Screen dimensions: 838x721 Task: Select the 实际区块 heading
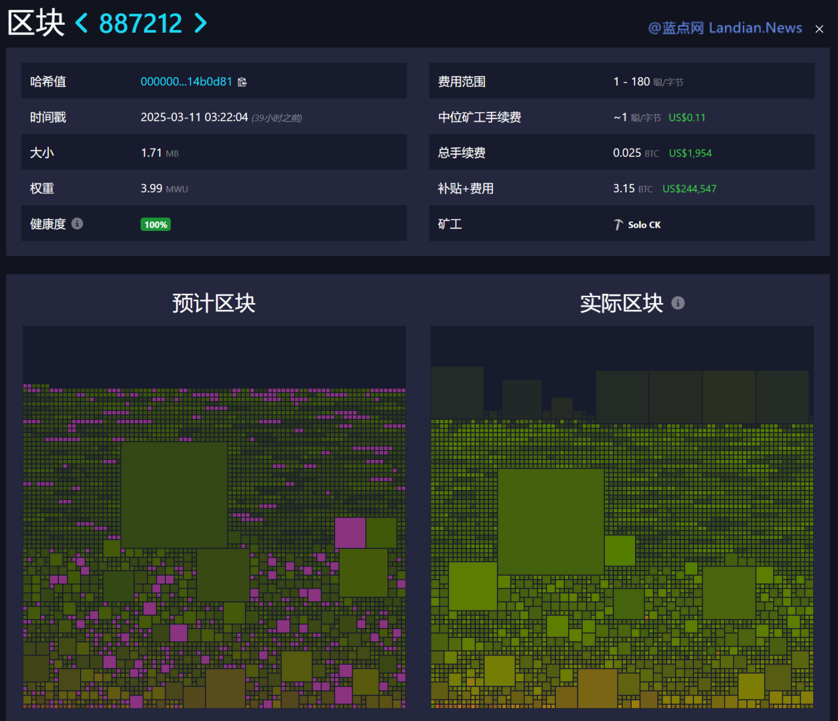621,303
